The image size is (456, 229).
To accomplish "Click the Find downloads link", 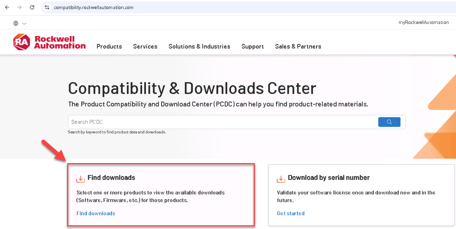I will tap(96, 213).
